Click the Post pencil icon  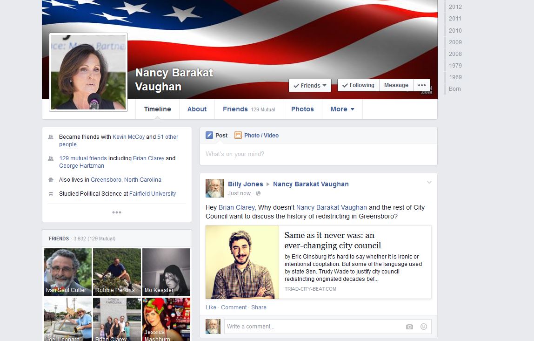209,136
